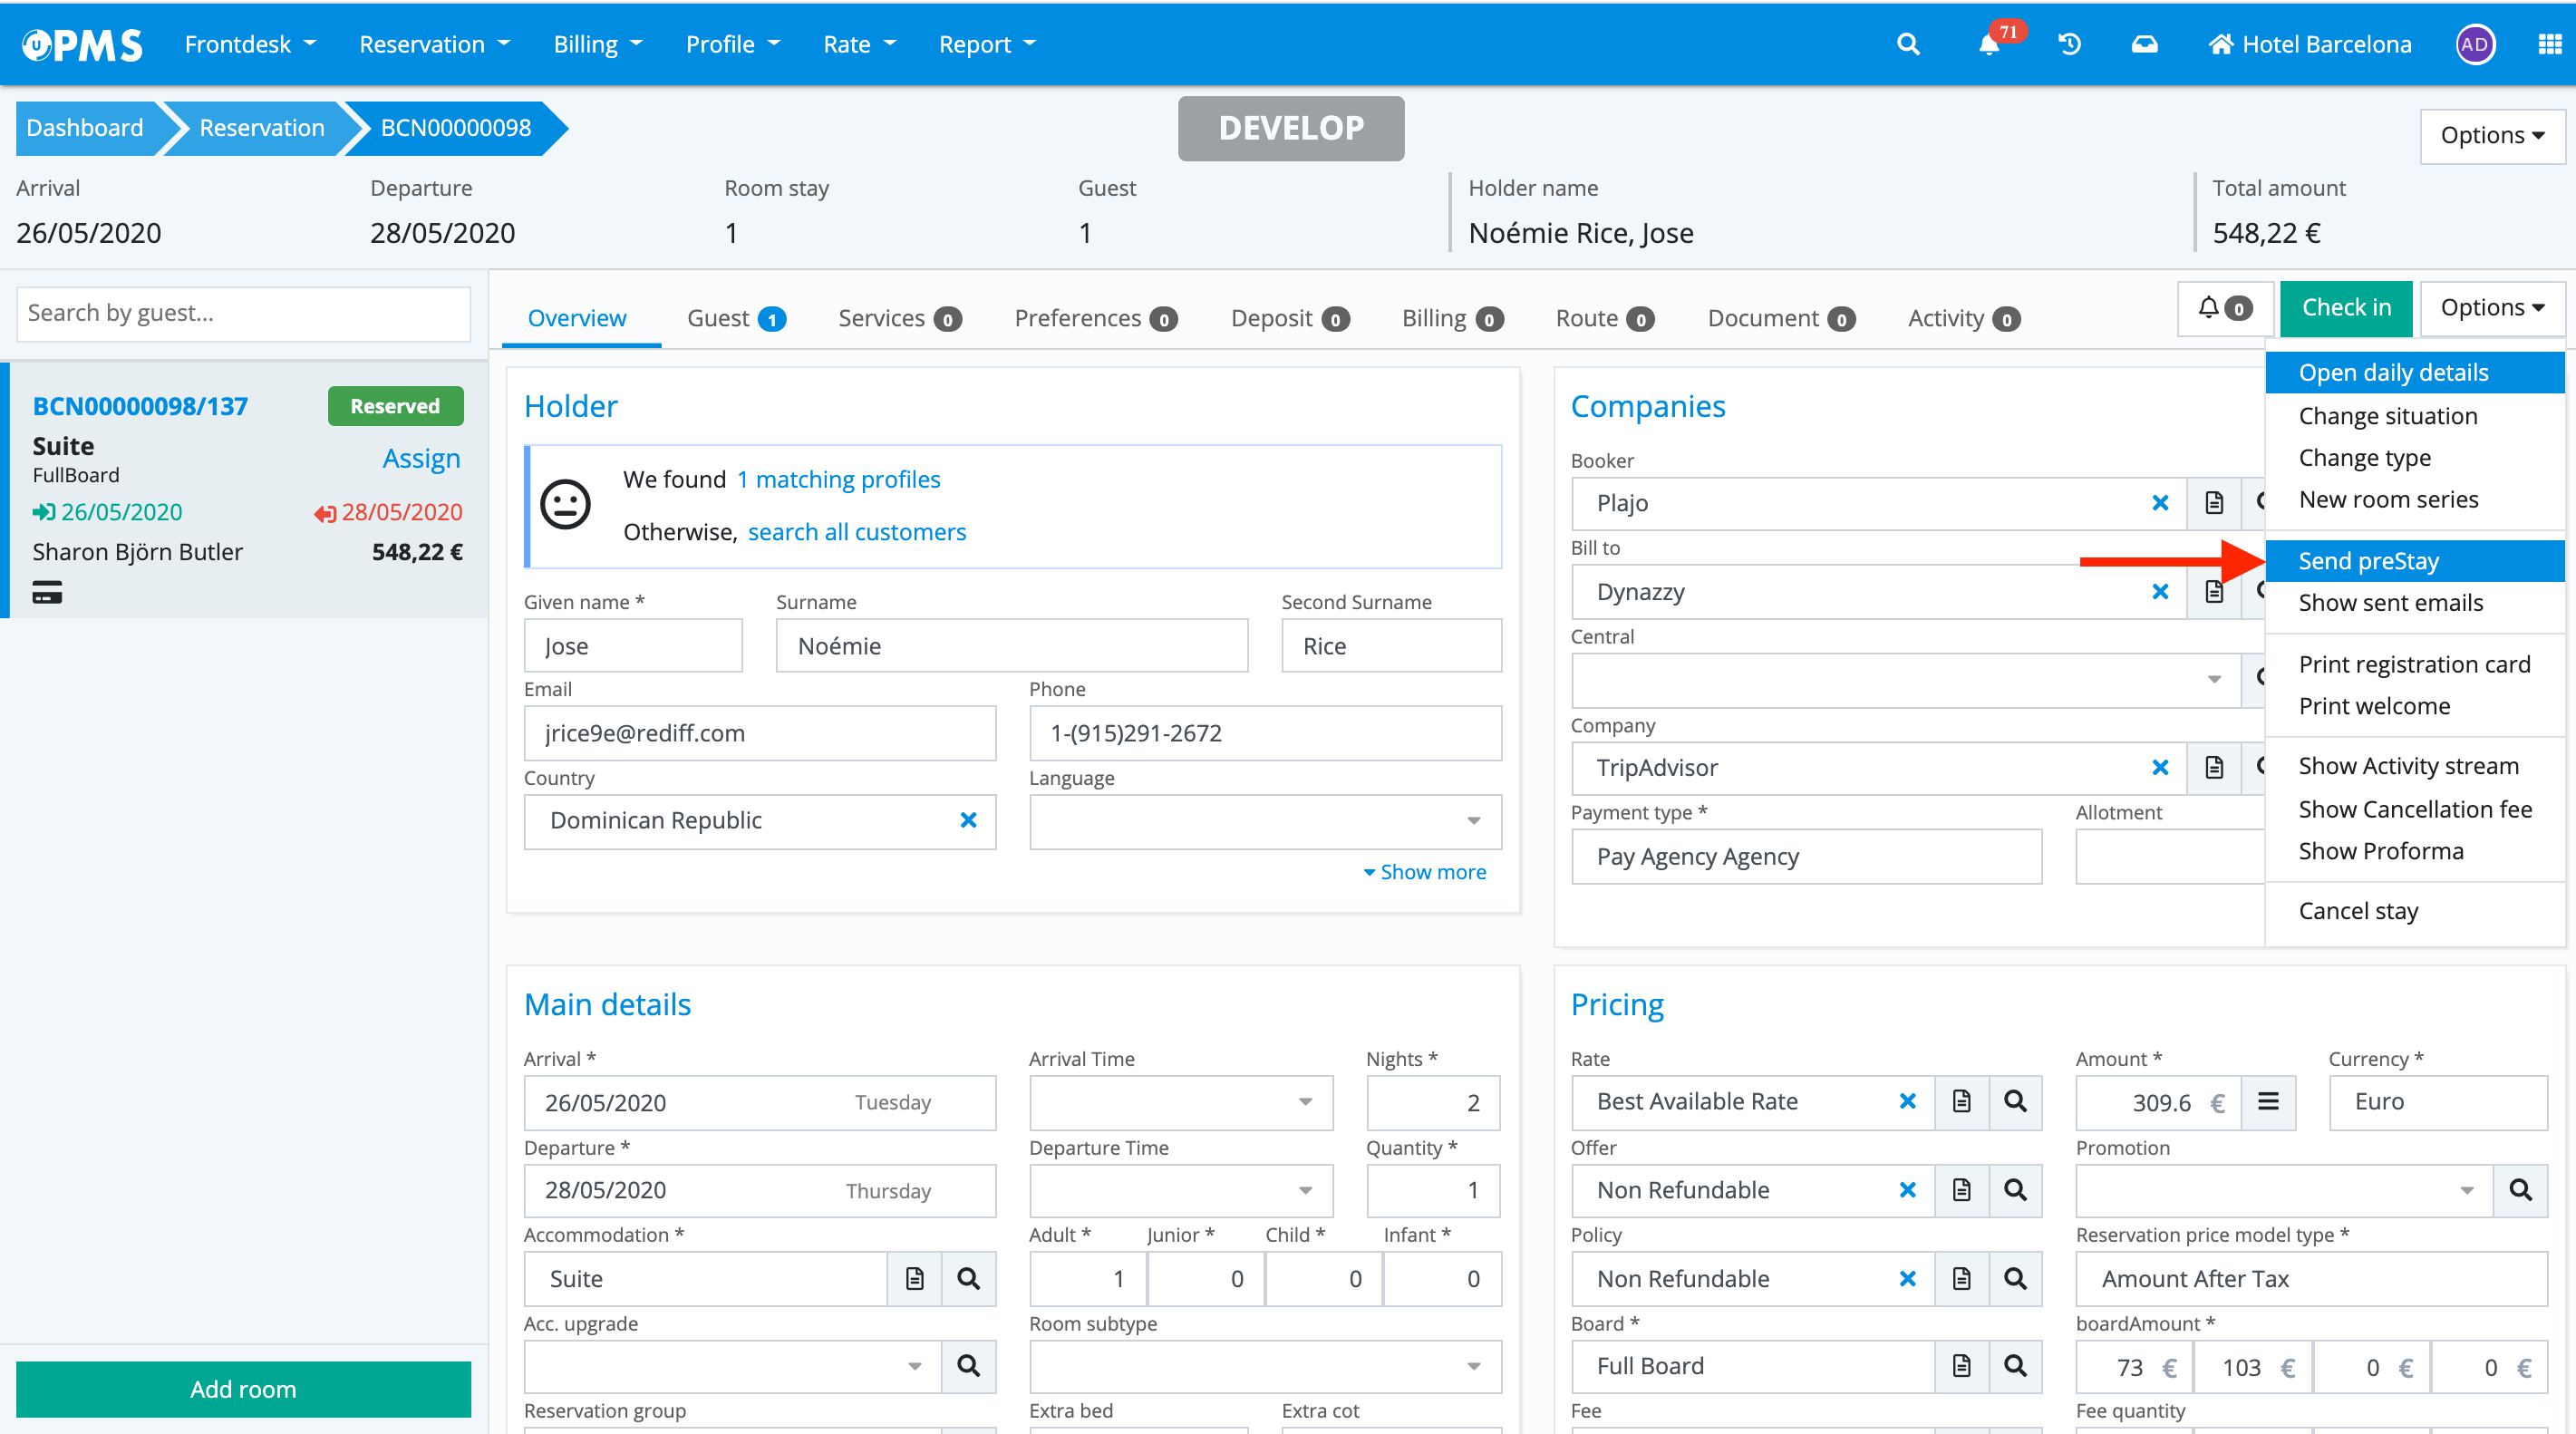Clear Dominican Republic country selection
Viewport: 2576px width, 1434px height.
tap(968, 820)
